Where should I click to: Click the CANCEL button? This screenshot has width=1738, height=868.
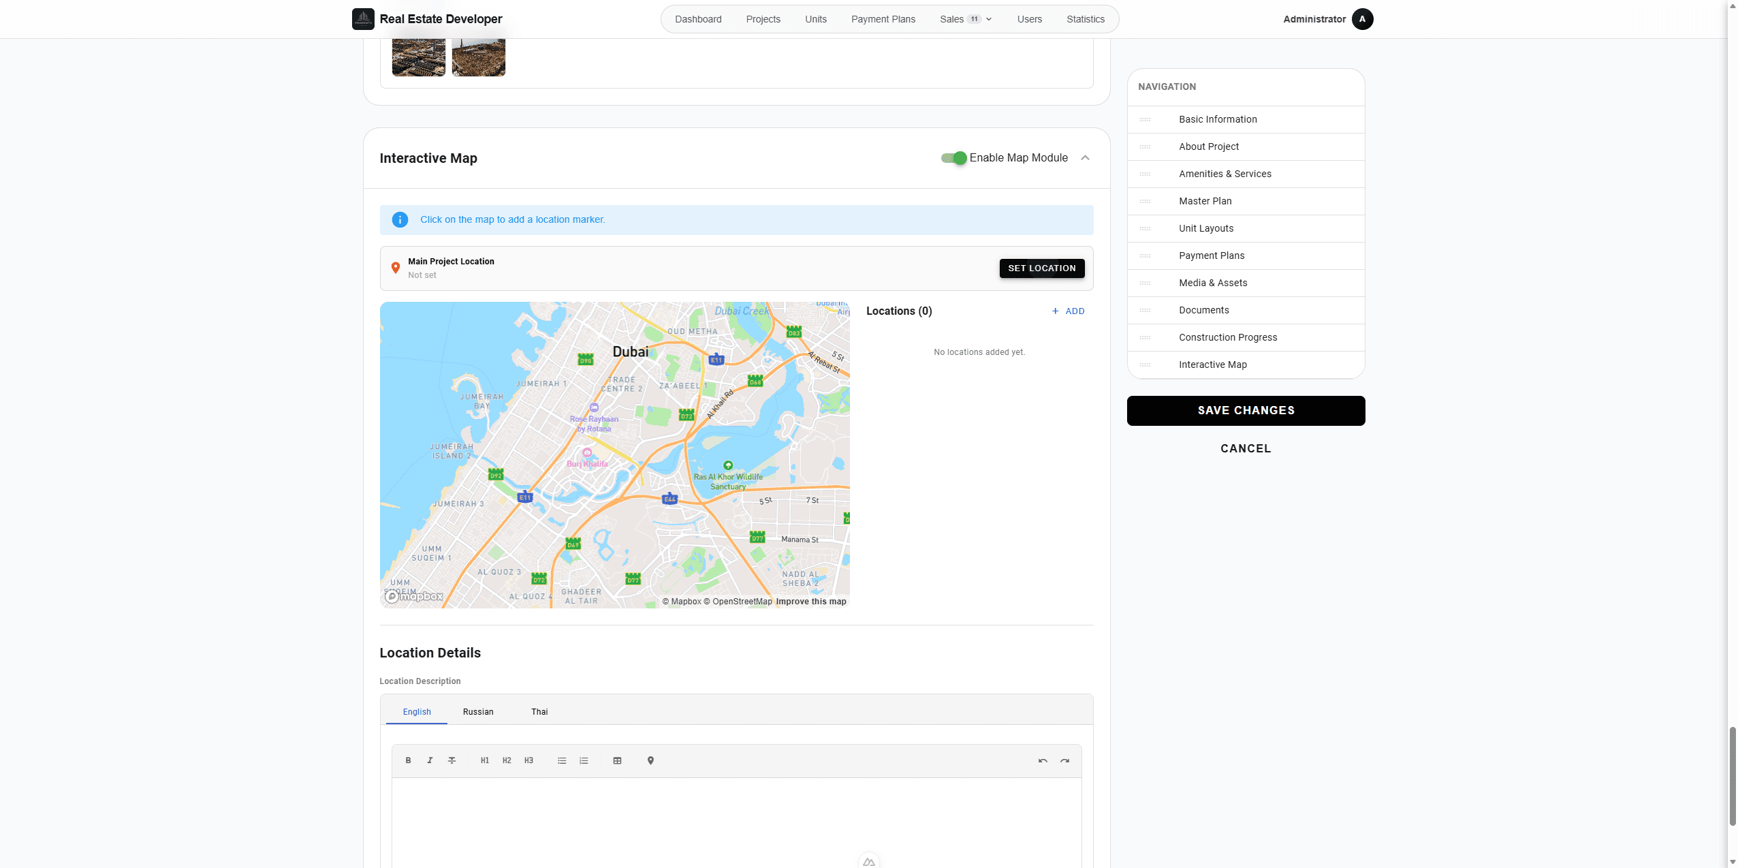coord(1246,448)
